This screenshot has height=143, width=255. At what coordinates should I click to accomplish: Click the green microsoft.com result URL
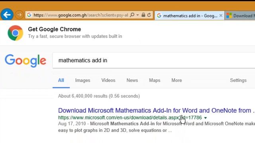pos(130,118)
